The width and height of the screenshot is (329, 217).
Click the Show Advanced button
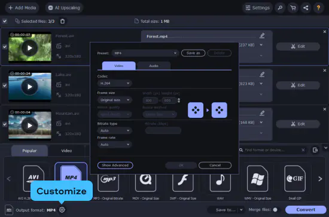(115, 165)
